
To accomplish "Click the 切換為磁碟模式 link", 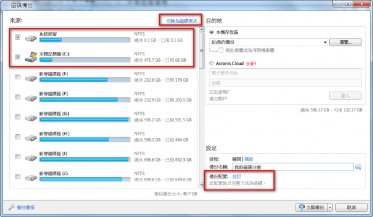I will [x=182, y=21].
